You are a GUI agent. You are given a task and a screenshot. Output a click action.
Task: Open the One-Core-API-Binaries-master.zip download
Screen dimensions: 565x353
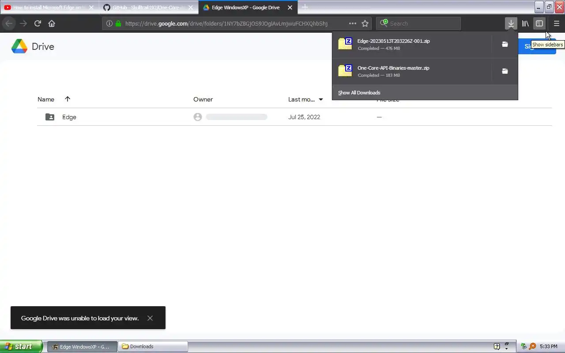(x=412, y=71)
